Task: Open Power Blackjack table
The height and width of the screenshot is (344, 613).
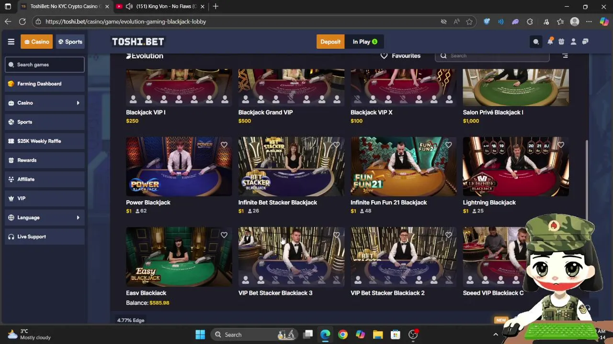Action: [x=179, y=166]
